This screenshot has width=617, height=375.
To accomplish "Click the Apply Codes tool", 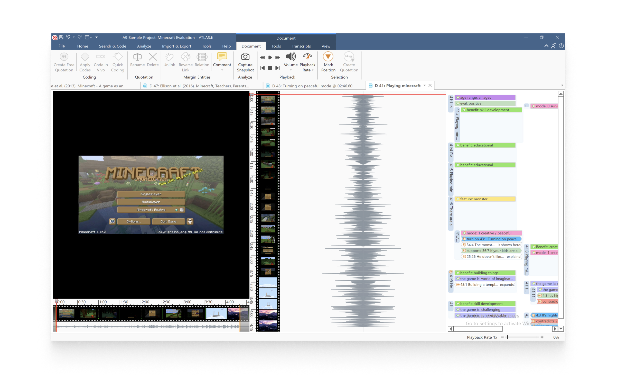I will pos(85,62).
